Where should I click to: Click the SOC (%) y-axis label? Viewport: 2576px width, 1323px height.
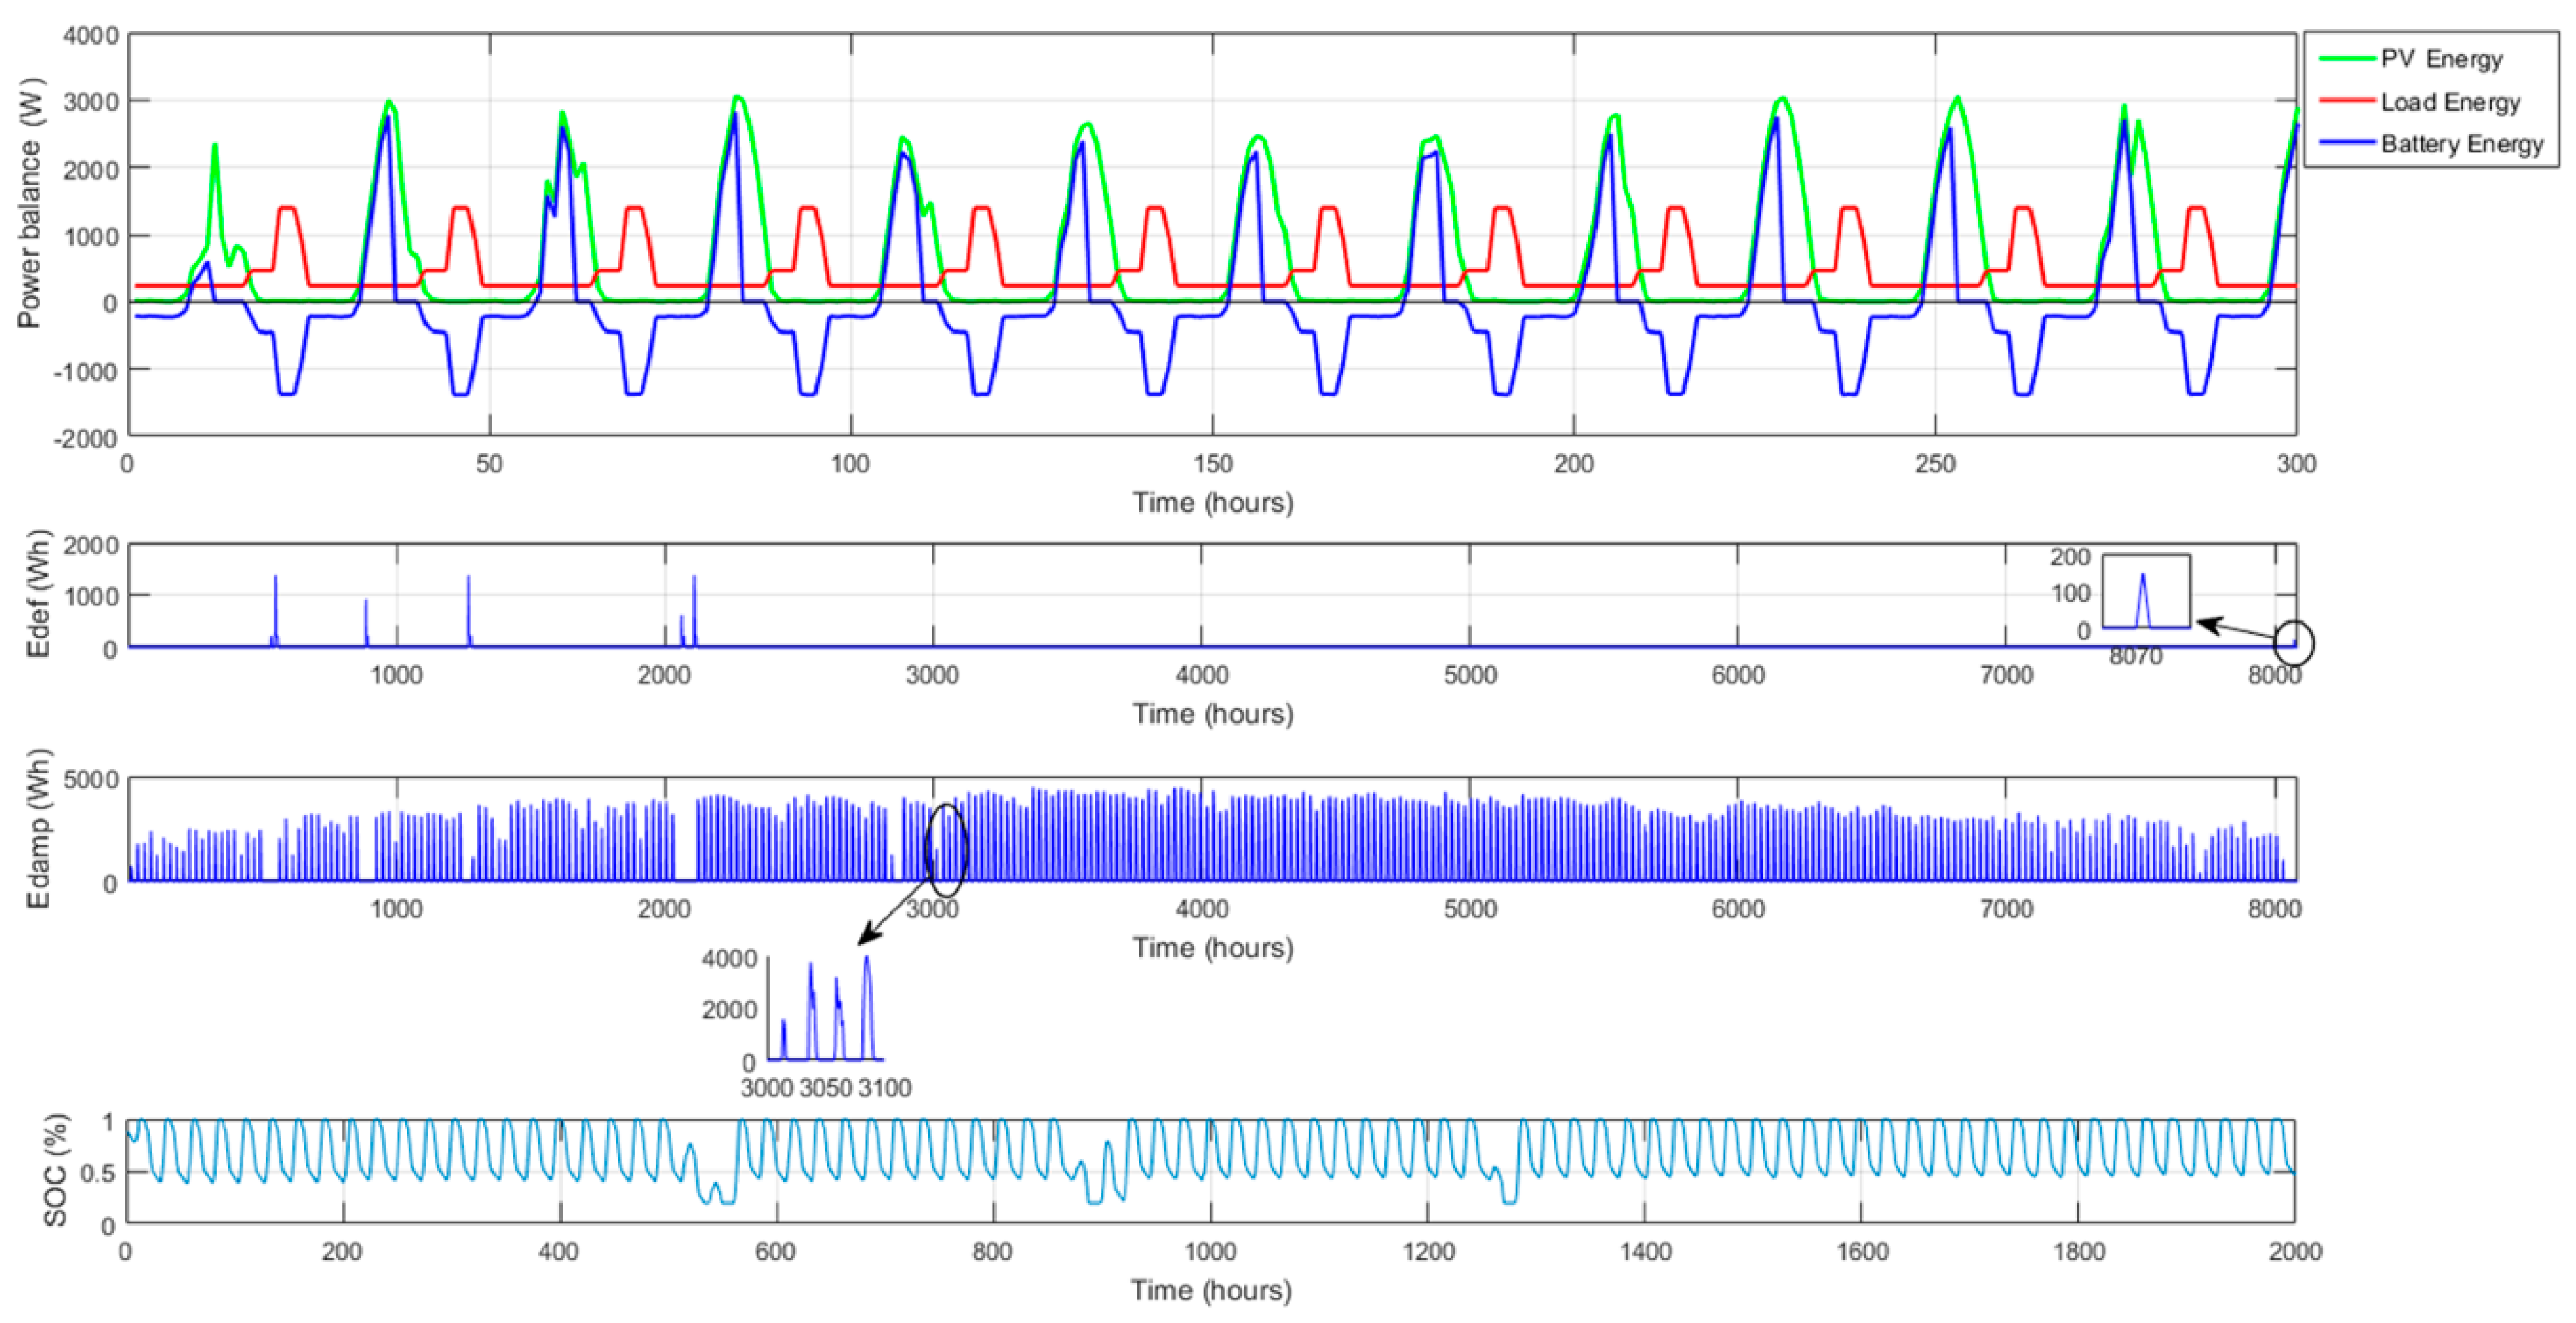(x=56, y=1170)
